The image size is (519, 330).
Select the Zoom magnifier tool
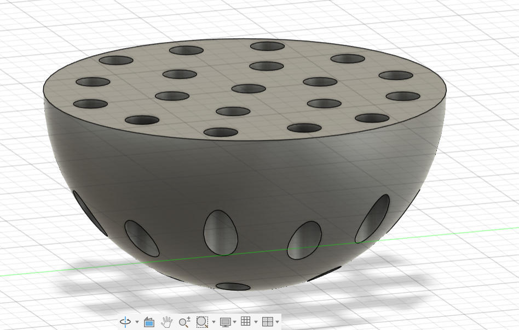point(184,322)
